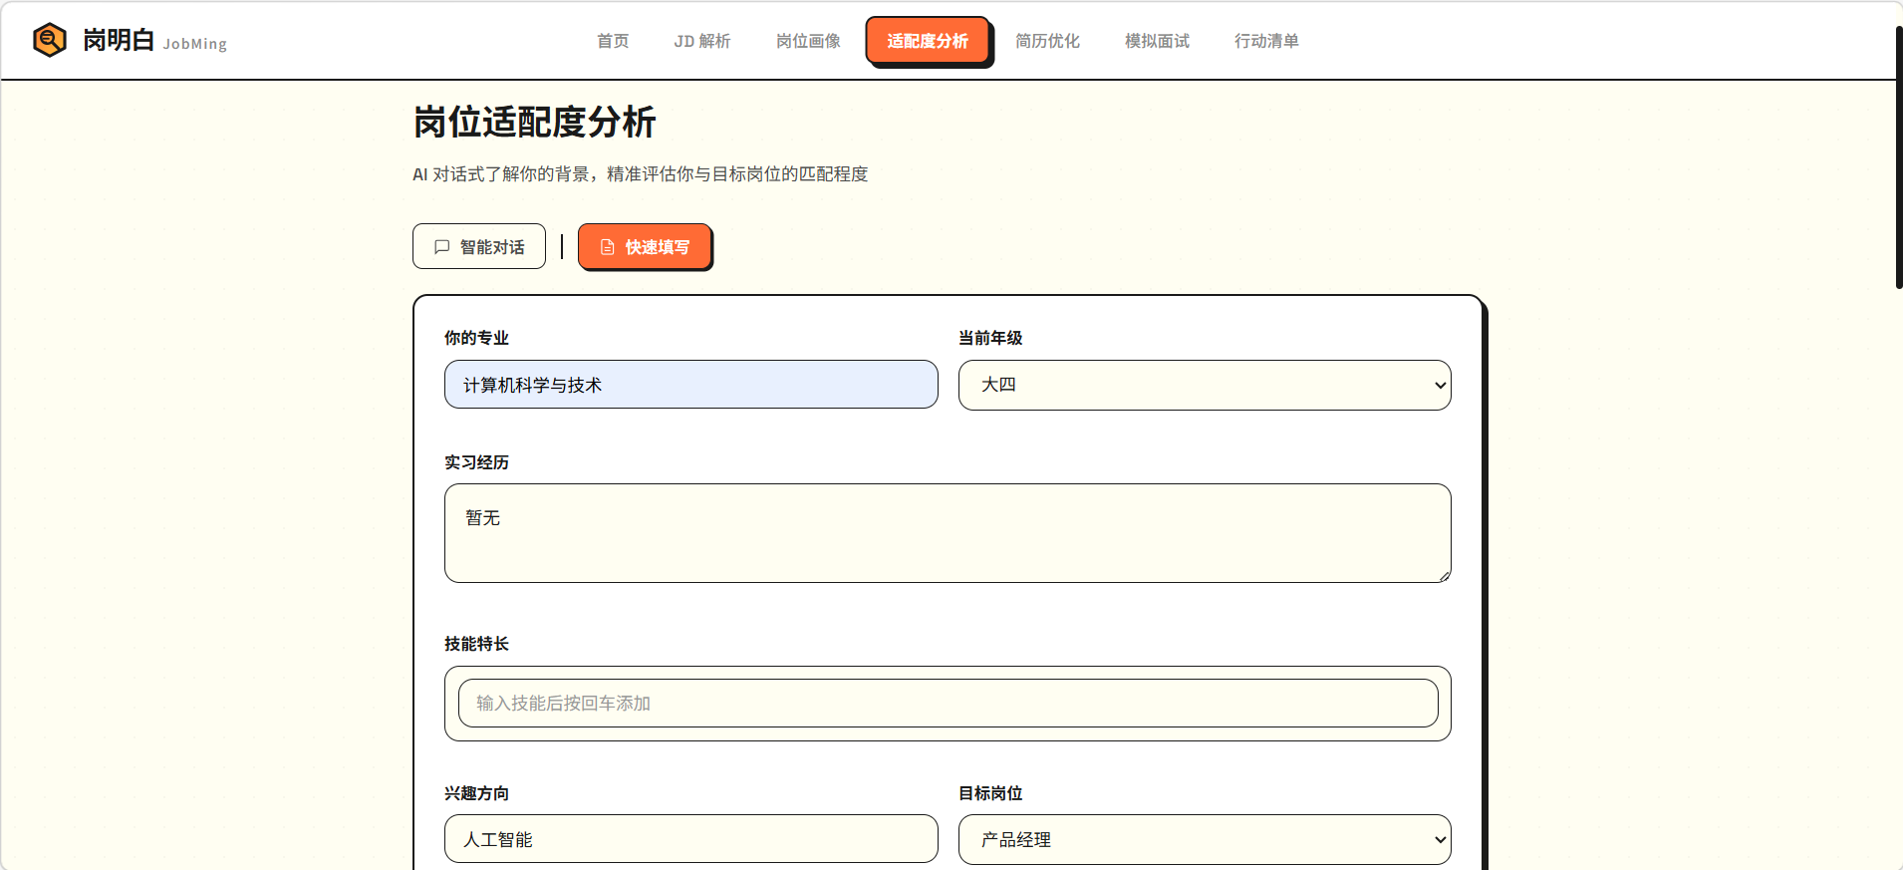Expand the 当前年级 dropdown showing 大四

[x=1204, y=385]
